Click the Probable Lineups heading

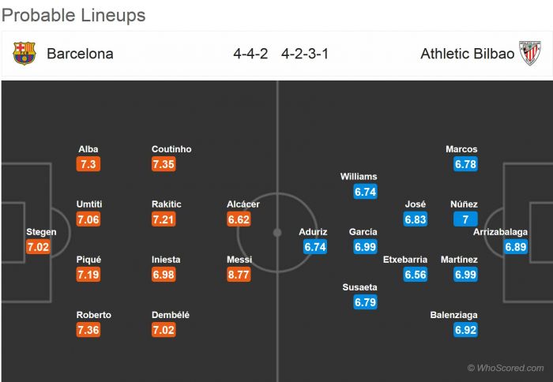pyautogui.click(x=73, y=15)
